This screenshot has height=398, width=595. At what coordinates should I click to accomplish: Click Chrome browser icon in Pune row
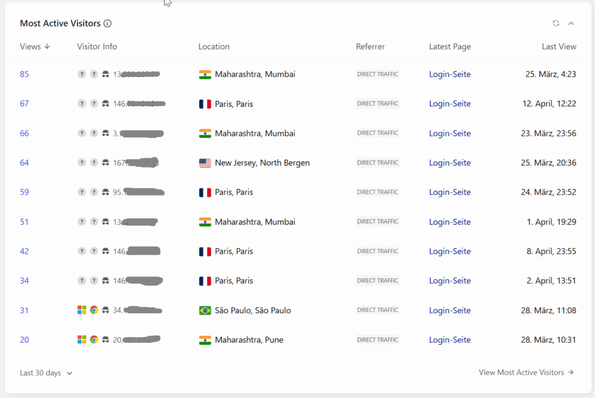coord(94,339)
